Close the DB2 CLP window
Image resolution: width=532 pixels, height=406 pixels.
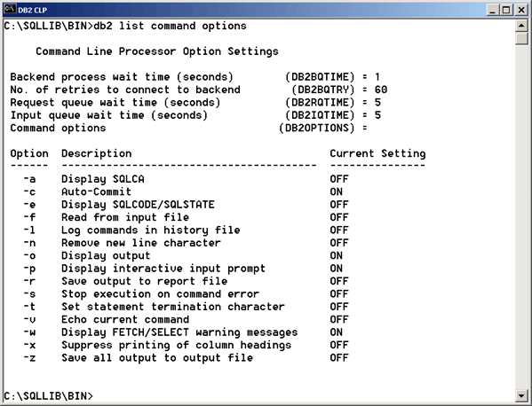[520, 10]
